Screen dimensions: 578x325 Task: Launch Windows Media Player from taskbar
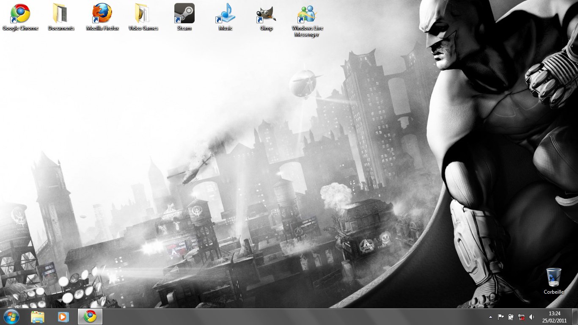click(x=63, y=317)
